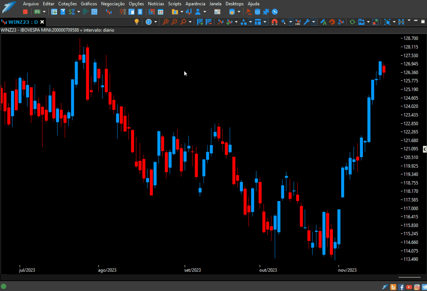427x291 pixels.
Task: Click the blue clock icon in main toolbar
Action: [x=275, y=12]
